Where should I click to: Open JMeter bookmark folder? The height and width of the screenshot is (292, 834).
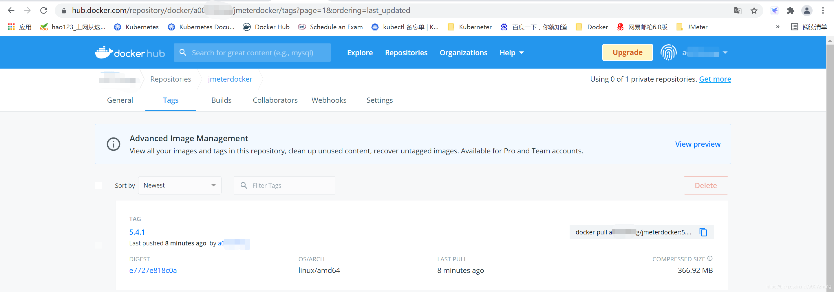point(692,27)
